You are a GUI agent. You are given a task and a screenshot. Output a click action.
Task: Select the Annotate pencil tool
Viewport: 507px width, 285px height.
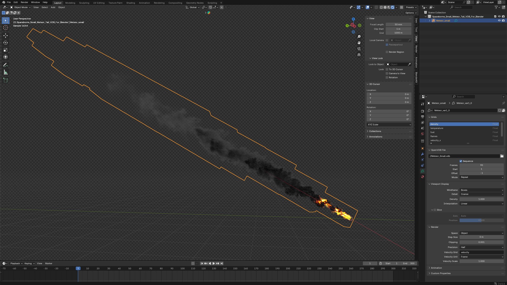[6, 65]
